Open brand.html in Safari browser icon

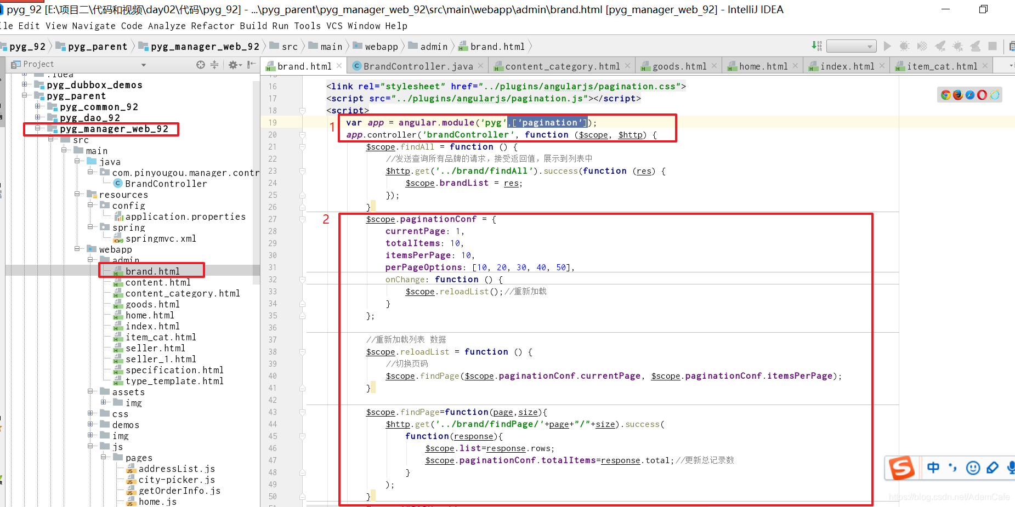(x=970, y=95)
